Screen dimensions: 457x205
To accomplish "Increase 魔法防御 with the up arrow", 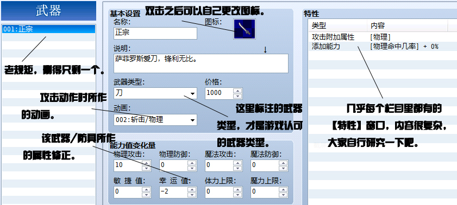I will point(283,163).
